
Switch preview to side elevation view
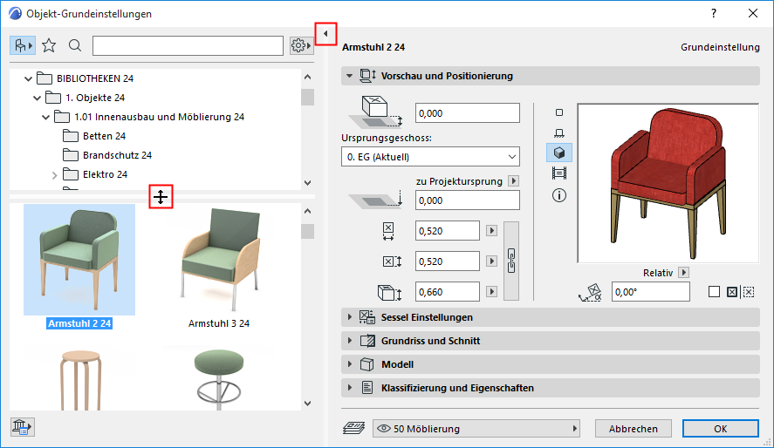pos(559,132)
